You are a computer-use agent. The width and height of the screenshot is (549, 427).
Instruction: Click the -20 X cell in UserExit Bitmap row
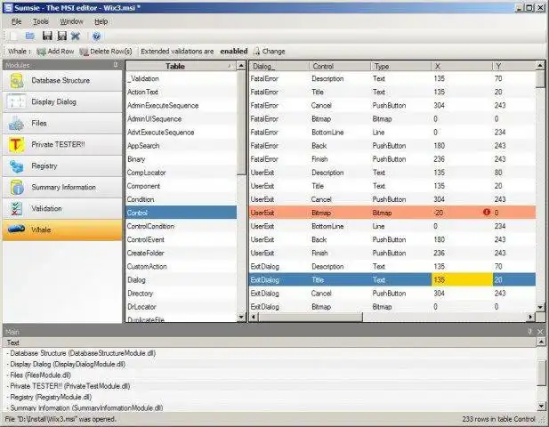click(x=462, y=213)
